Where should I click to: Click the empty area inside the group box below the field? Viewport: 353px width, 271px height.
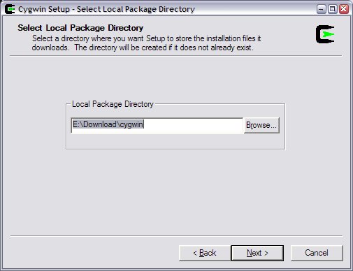[x=175, y=141]
